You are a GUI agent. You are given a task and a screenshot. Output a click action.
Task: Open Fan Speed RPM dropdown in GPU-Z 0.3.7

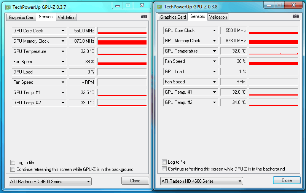39,82
